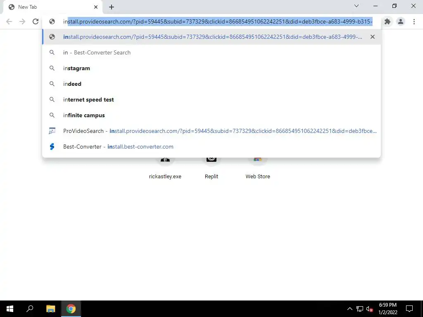
Task: Select the highlighted install.provideosearch.com suggestion
Action: click(211, 37)
